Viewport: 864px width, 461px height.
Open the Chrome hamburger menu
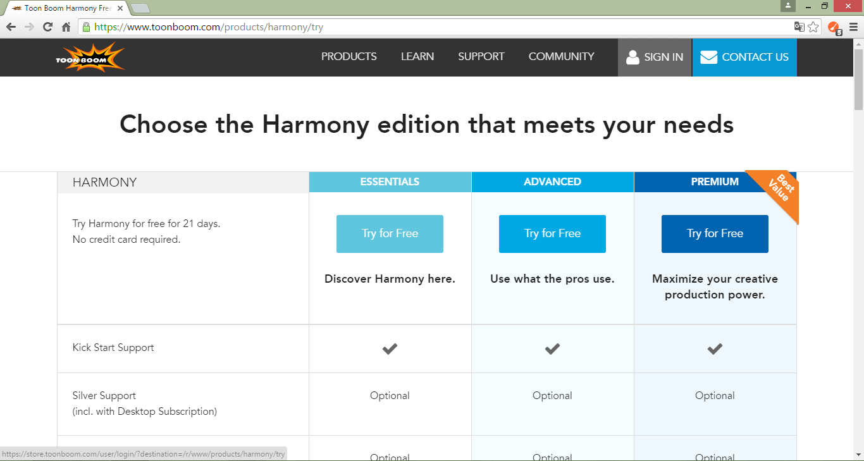[x=853, y=27]
